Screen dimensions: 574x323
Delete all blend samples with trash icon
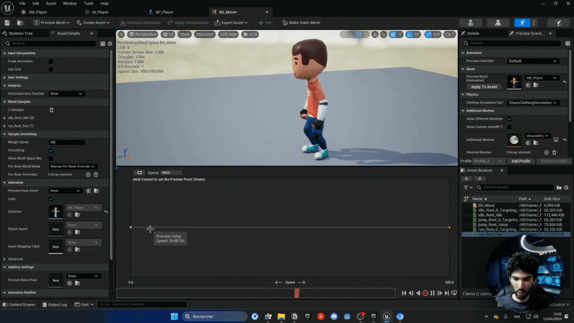52,110
